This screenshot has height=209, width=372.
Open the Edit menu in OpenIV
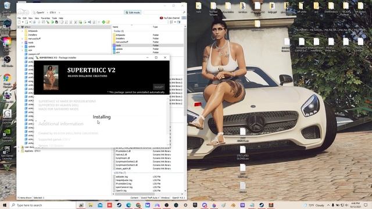(x=24, y=18)
